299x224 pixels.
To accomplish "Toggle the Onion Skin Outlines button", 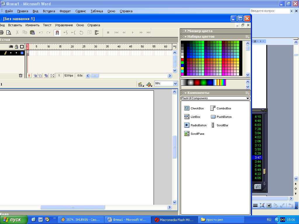I will point(40,76).
